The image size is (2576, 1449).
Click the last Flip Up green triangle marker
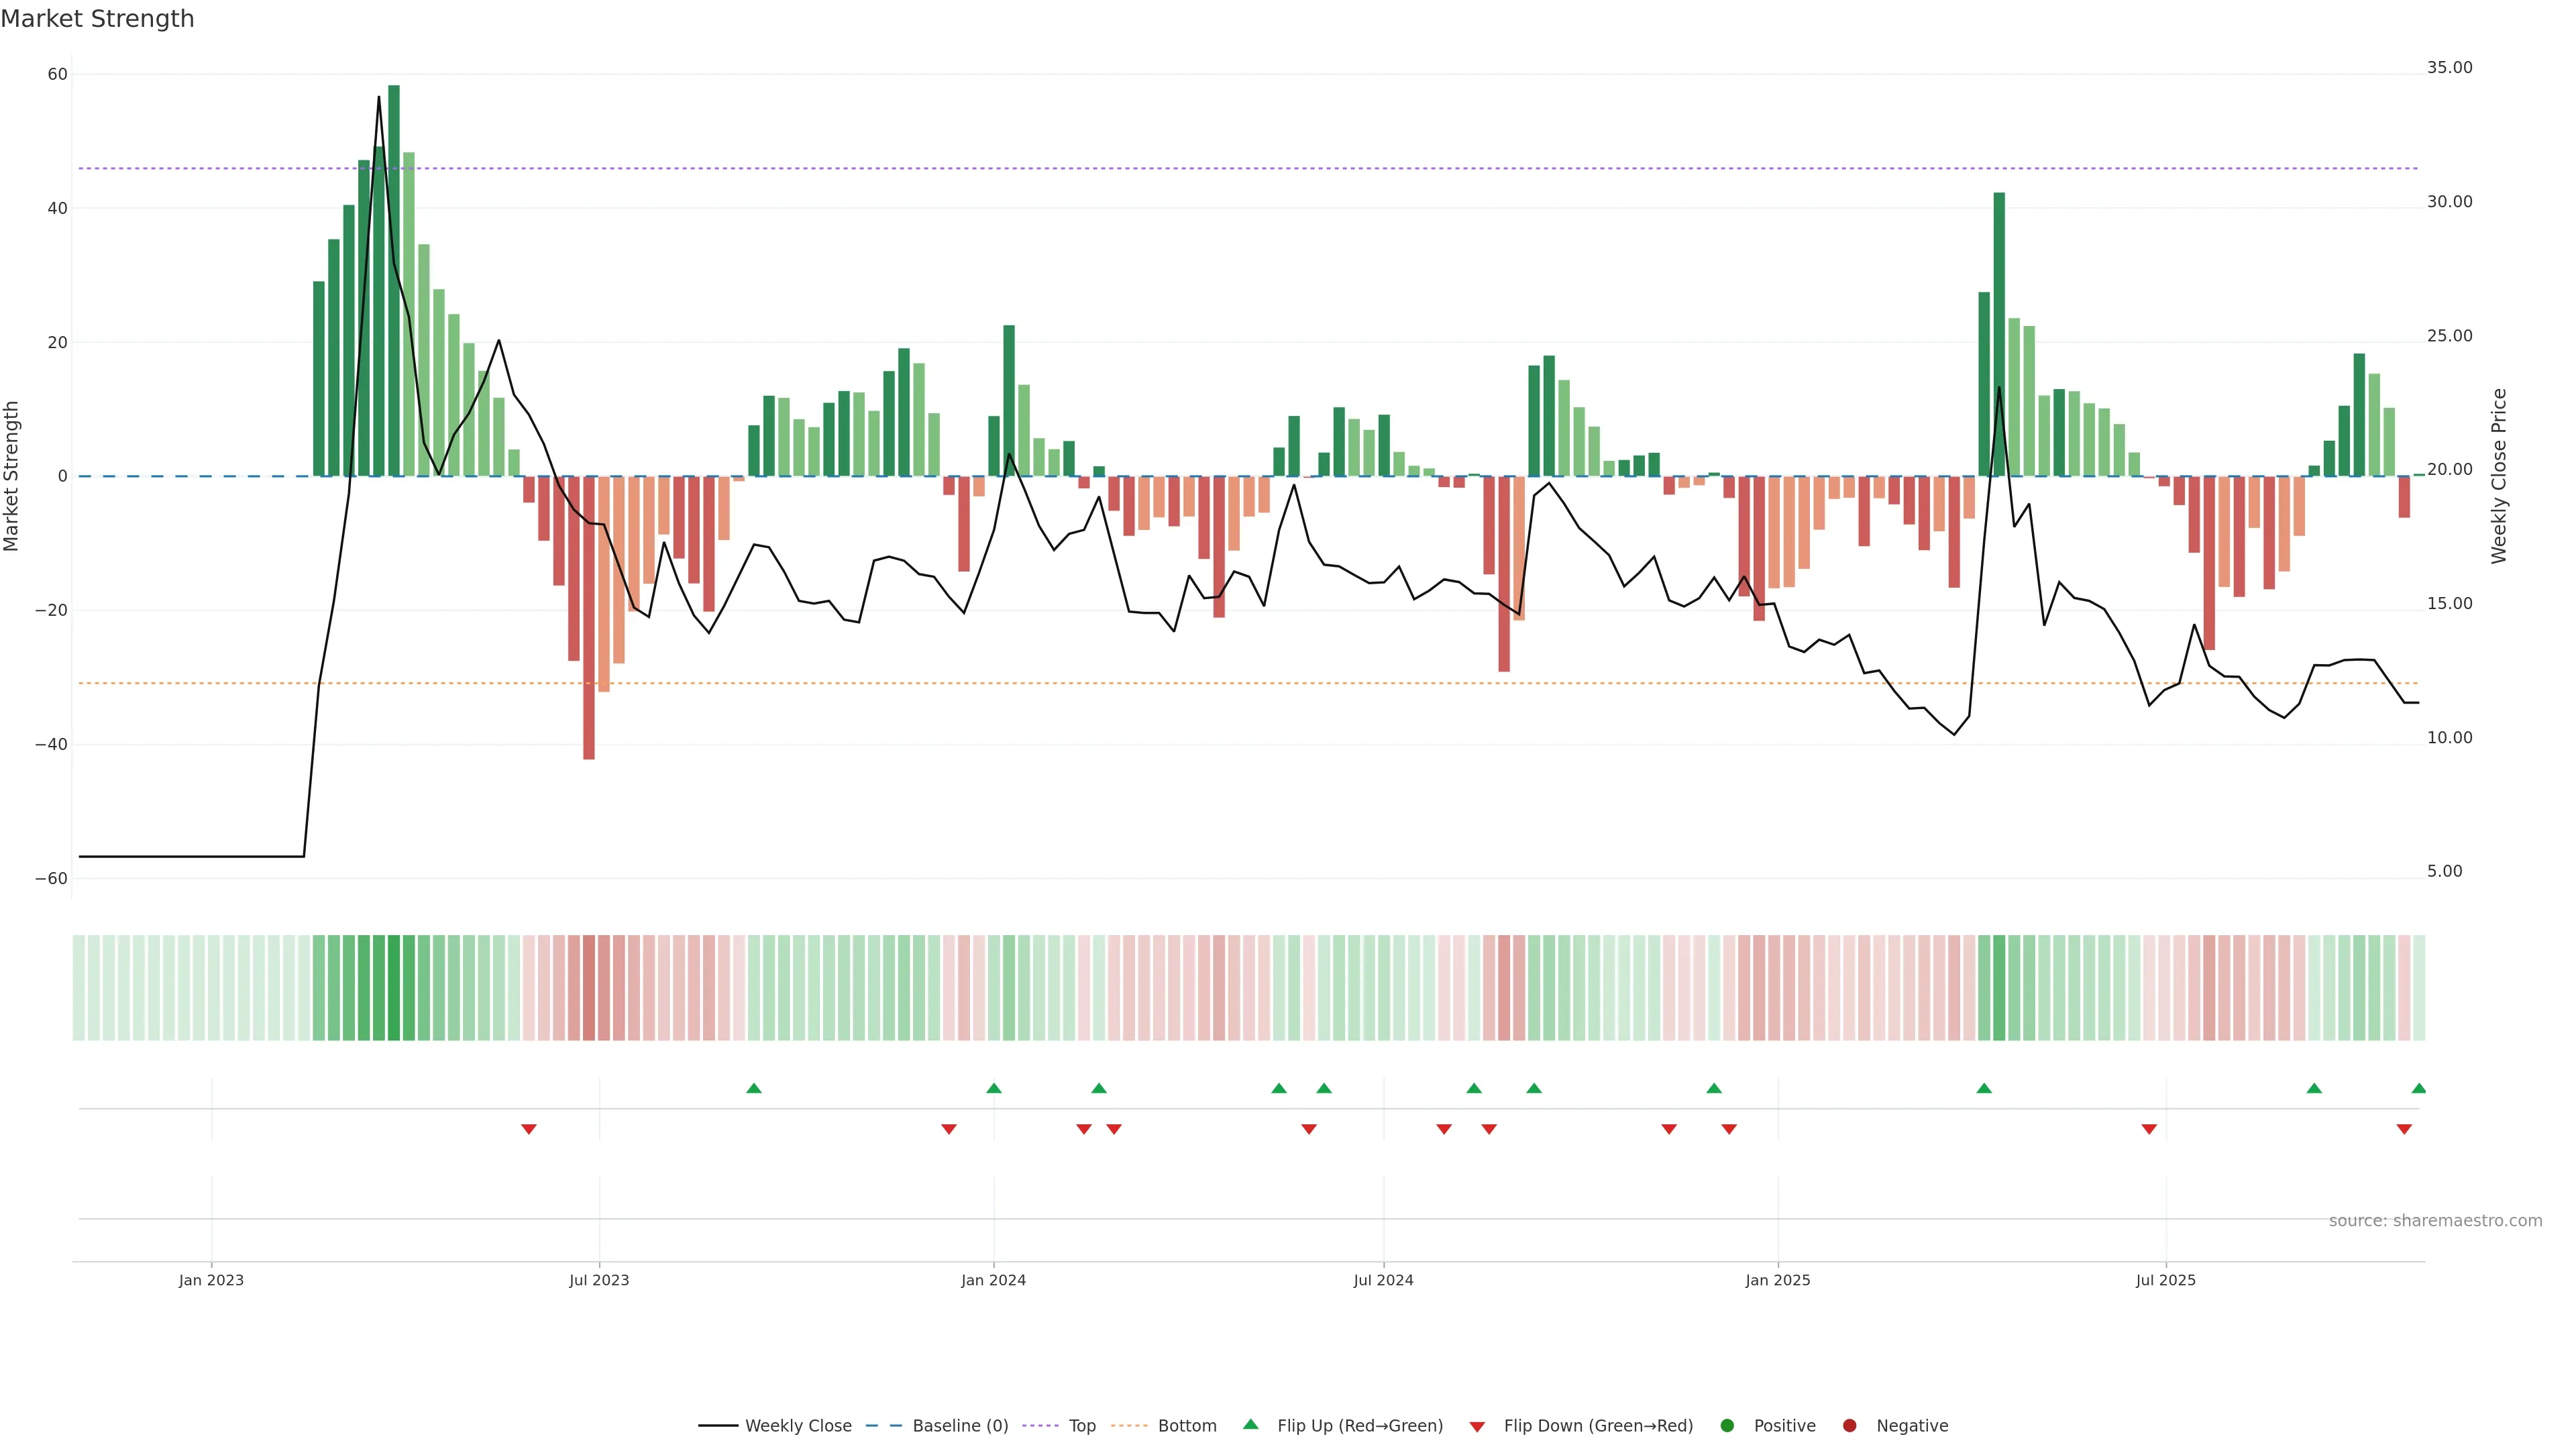[x=2419, y=1088]
